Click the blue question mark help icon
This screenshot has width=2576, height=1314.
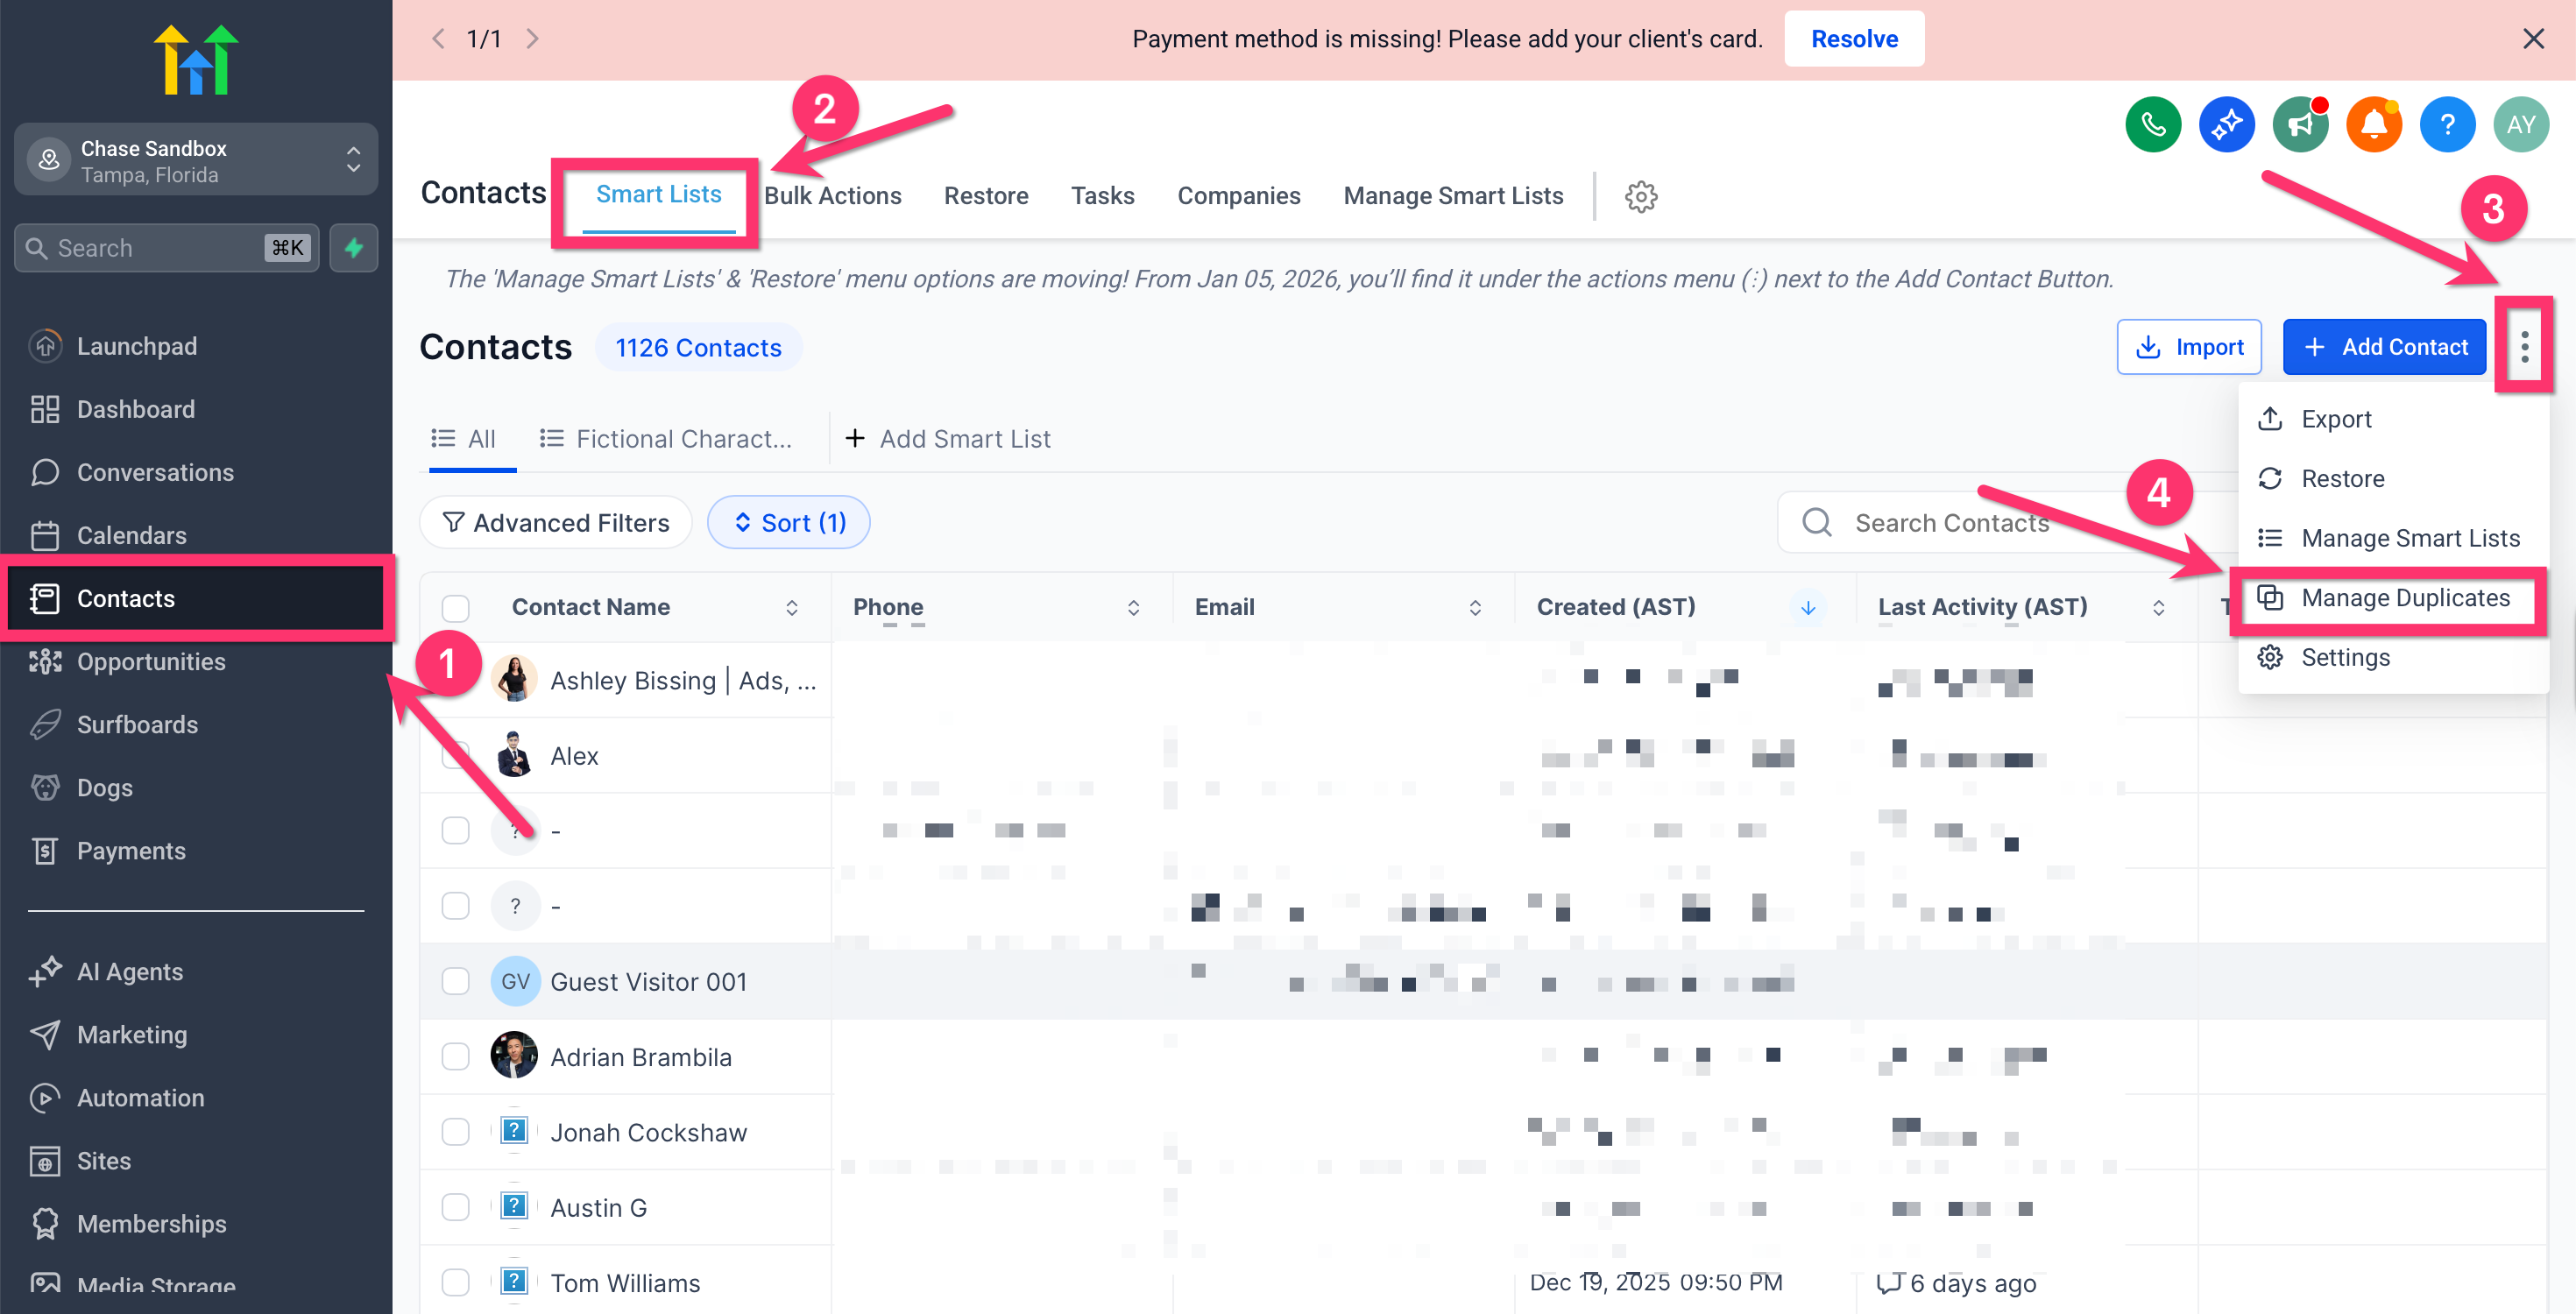[x=2446, y=125]
